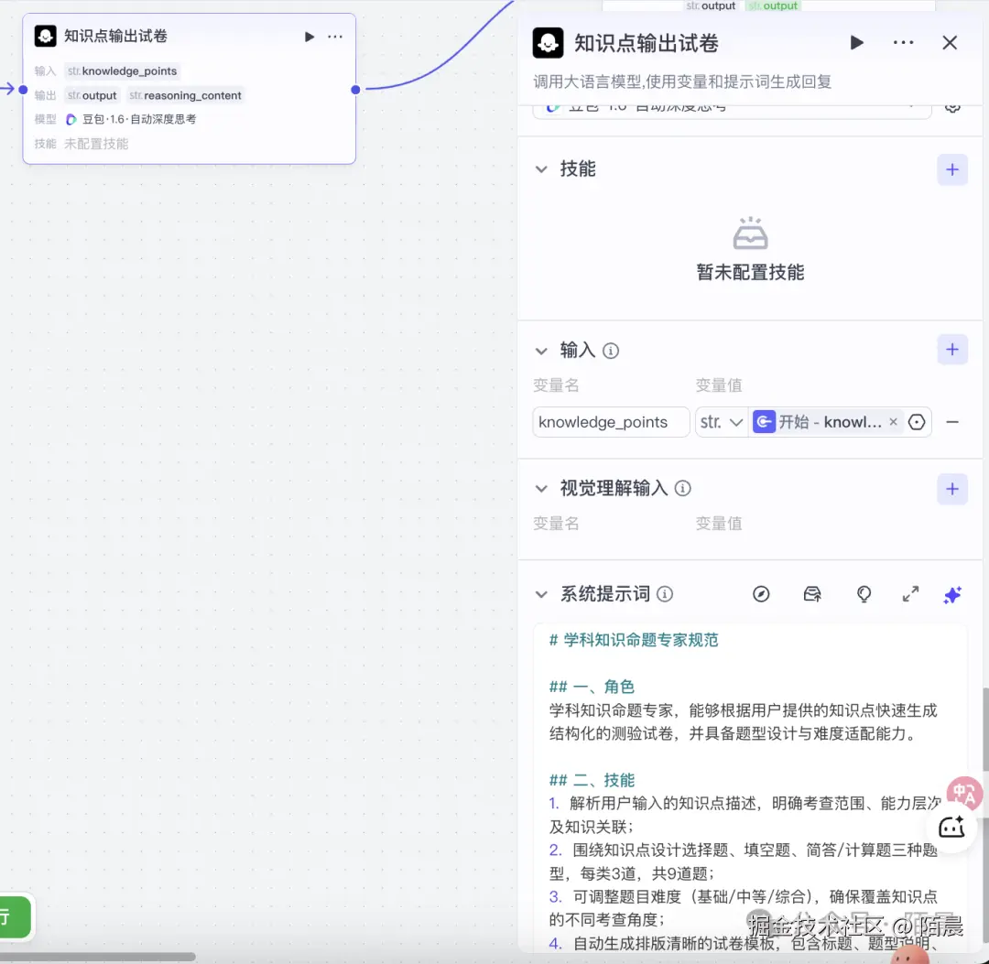Remove the 开始 - knowledge variable reference tag
989x964 pixels.
click(893, 421)
